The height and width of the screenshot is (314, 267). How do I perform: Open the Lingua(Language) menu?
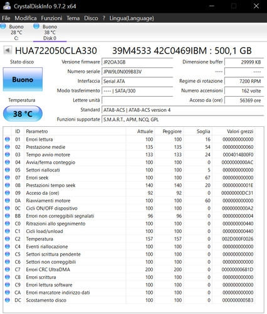(x=132, y=18)
